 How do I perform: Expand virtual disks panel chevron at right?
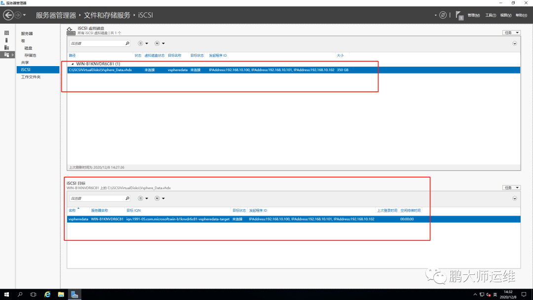[515, 43]
